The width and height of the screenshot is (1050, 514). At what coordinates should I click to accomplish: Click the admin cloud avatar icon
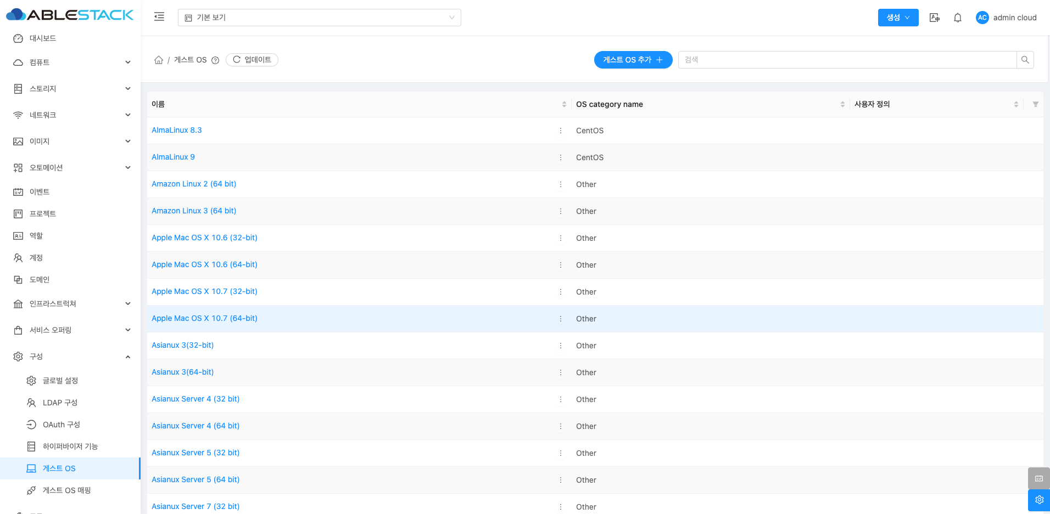coord(982,18)
